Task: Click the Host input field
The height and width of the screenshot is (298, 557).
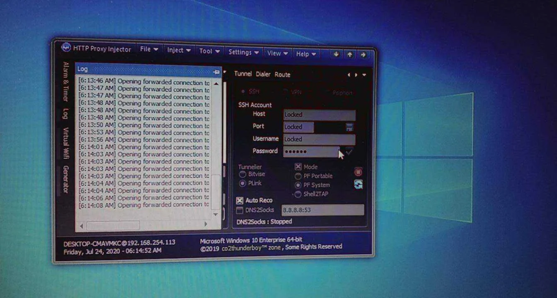Action: coord(319,115)
